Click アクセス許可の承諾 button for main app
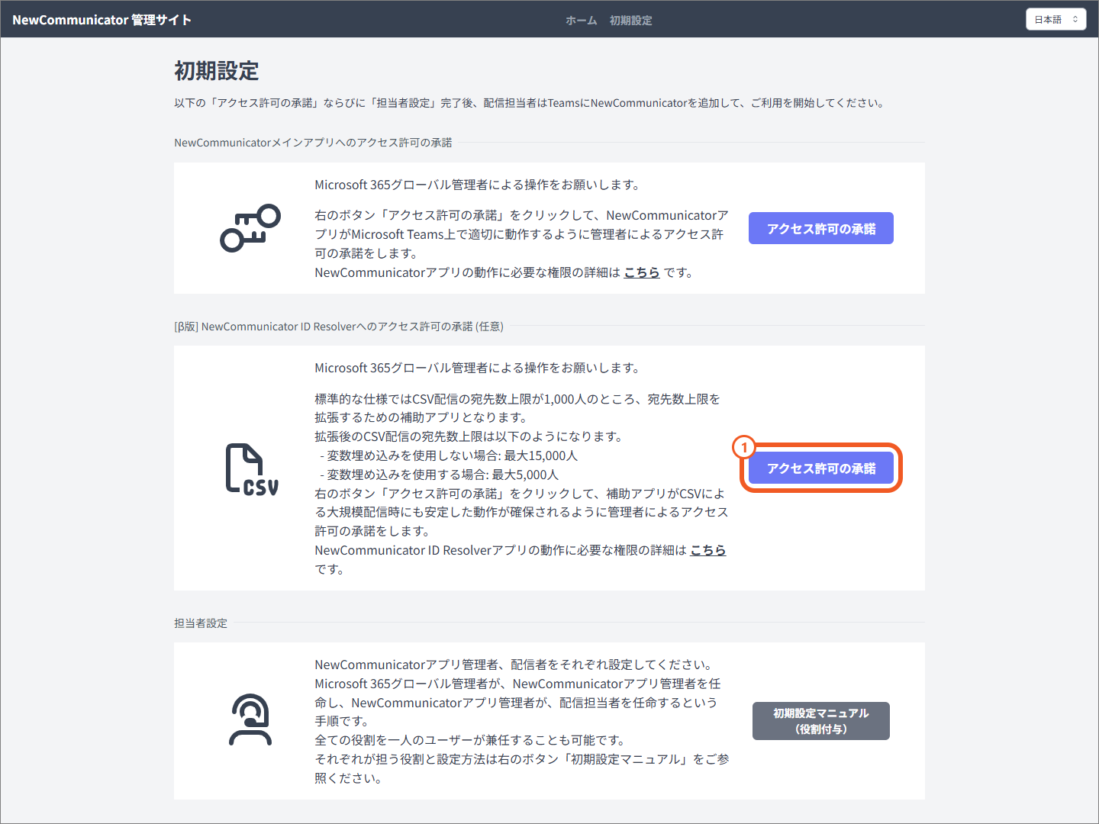 pyautogui.click(x=821, y=228)
